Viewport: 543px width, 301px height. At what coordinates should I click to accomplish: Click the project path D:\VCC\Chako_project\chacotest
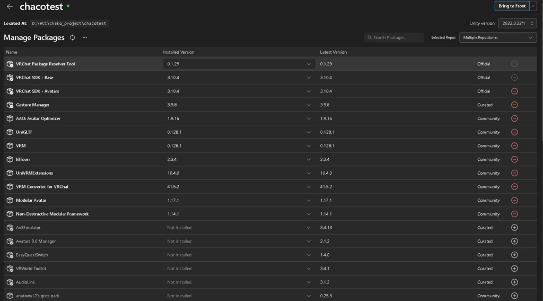(69, 23)
